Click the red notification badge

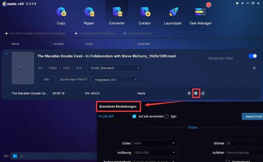[x=209, y=5]
